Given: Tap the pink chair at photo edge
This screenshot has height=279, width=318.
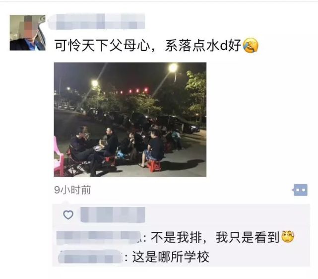Looking at the screenshot, I should [x=59, y=156].
